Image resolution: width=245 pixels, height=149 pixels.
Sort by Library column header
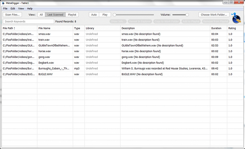click(x=103, y=28)
